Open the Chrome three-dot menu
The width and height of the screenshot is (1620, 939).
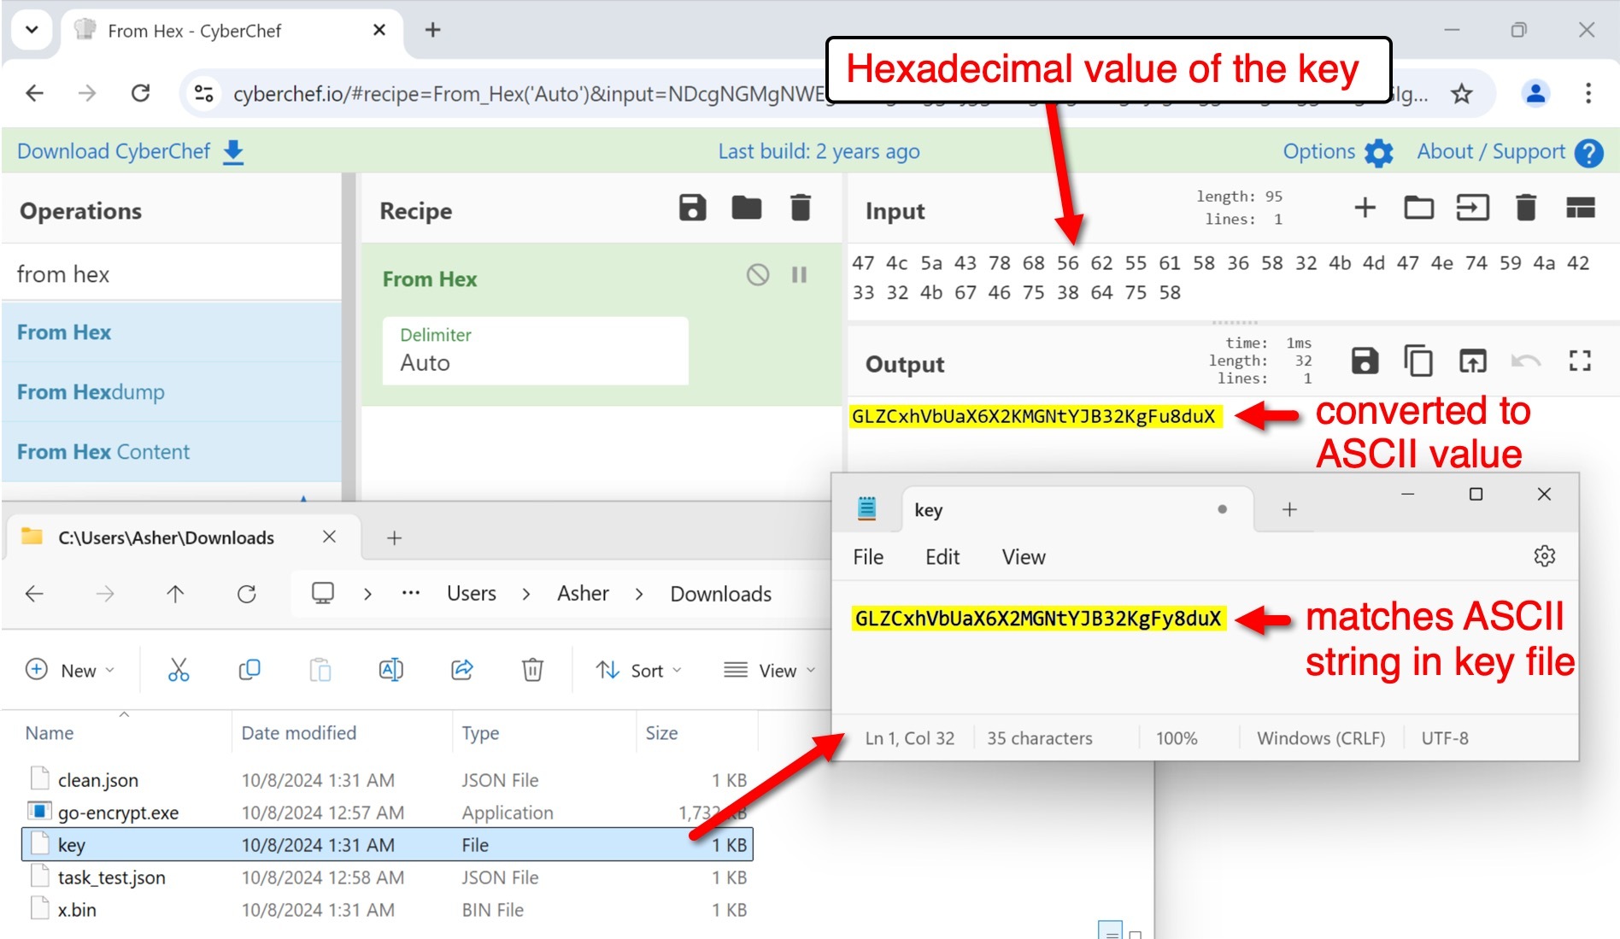(1588, 93)
